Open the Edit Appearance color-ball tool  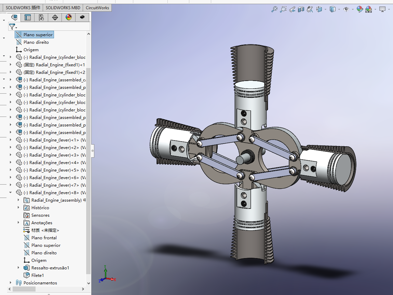coord(360,10)
